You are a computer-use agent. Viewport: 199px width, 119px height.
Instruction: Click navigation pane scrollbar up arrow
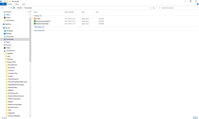(x=30, y=11)
